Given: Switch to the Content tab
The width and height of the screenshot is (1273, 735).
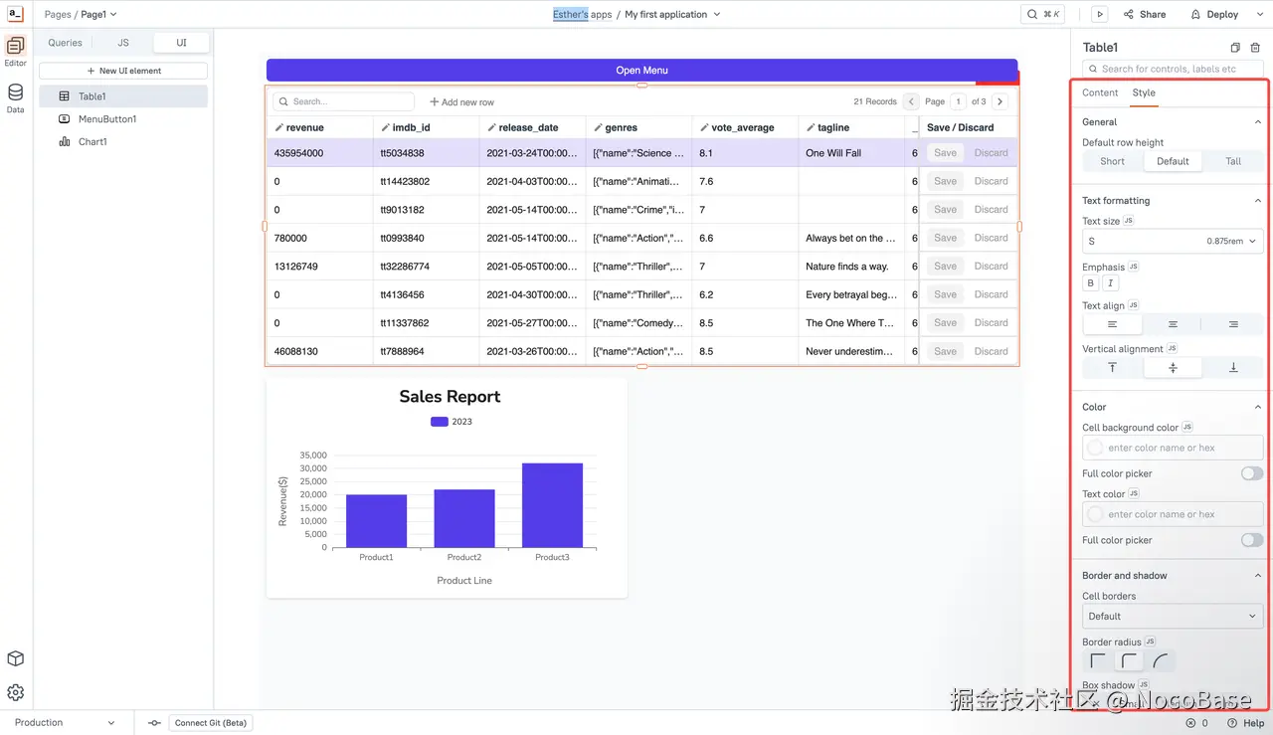Looking at the screenshot, I should pos(1099,92).
